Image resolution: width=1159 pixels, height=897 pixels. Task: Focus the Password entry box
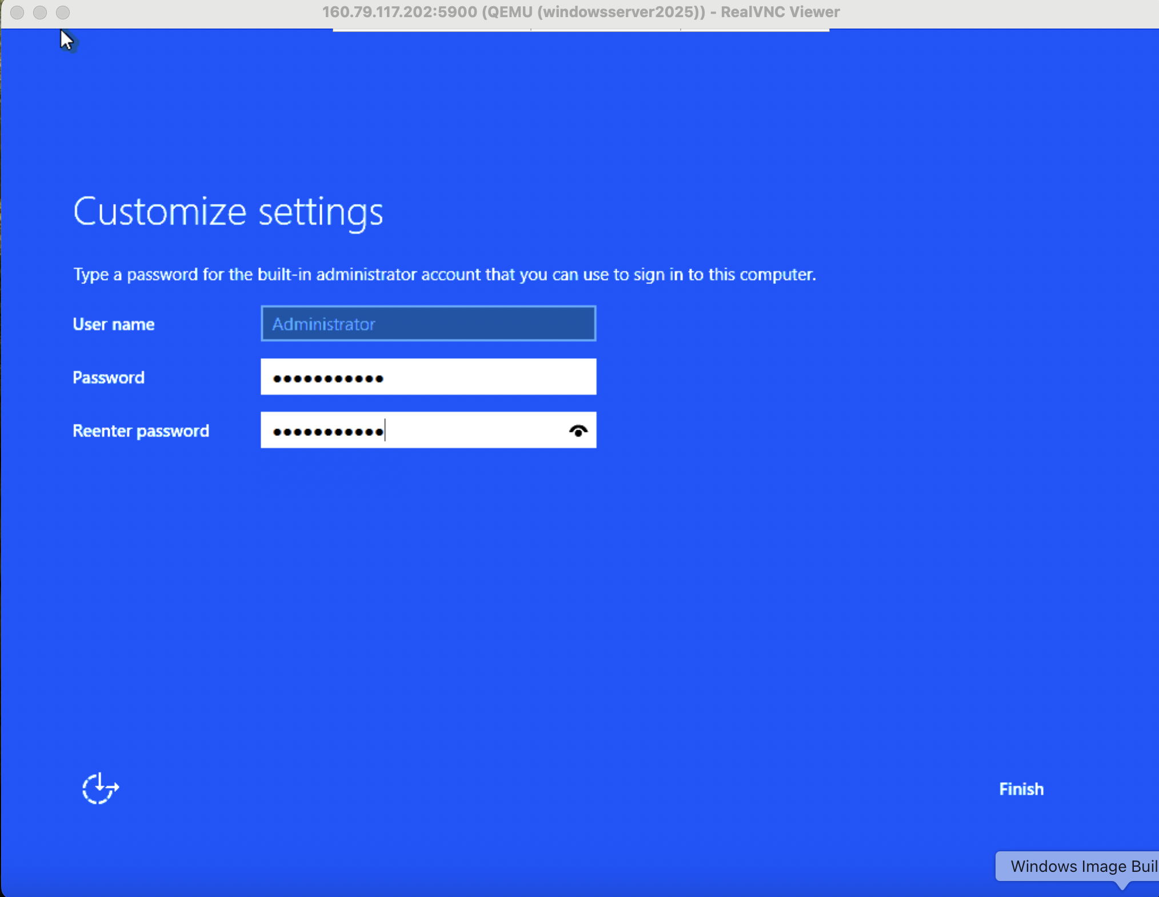tap(427, 377)
